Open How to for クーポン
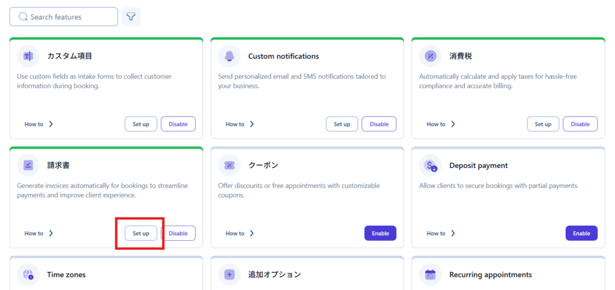The width and height of the screenshot is (615, 290). pyautogui.click(x=240, y=234)
